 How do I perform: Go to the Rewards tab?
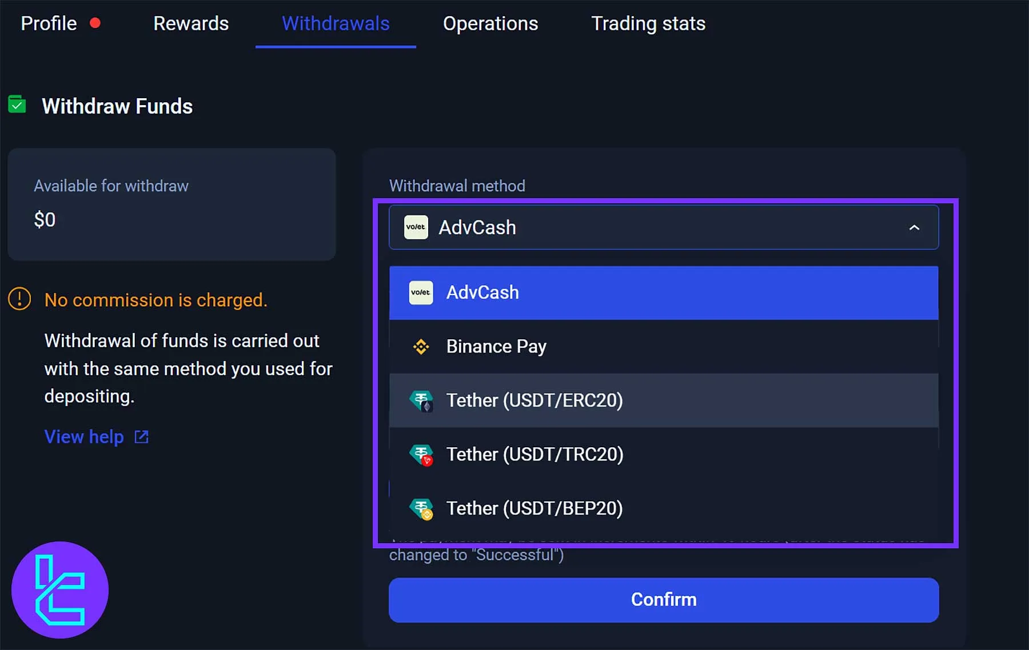click(x=191, y=23)
